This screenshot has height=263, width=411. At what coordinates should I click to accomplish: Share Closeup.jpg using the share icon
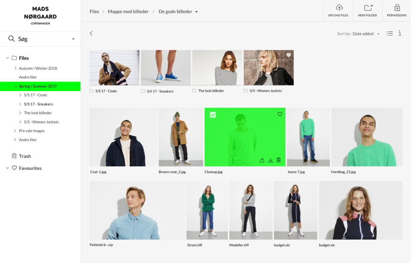pos(262,160)
